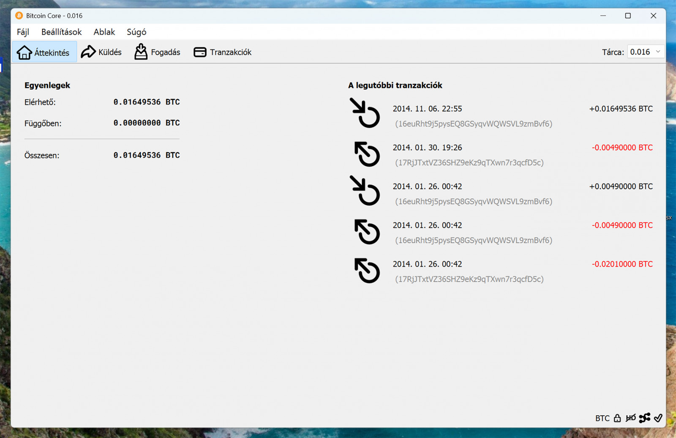Click the HD wallet status icon
Screen dimensions: 676x438
tap(630, 418)
